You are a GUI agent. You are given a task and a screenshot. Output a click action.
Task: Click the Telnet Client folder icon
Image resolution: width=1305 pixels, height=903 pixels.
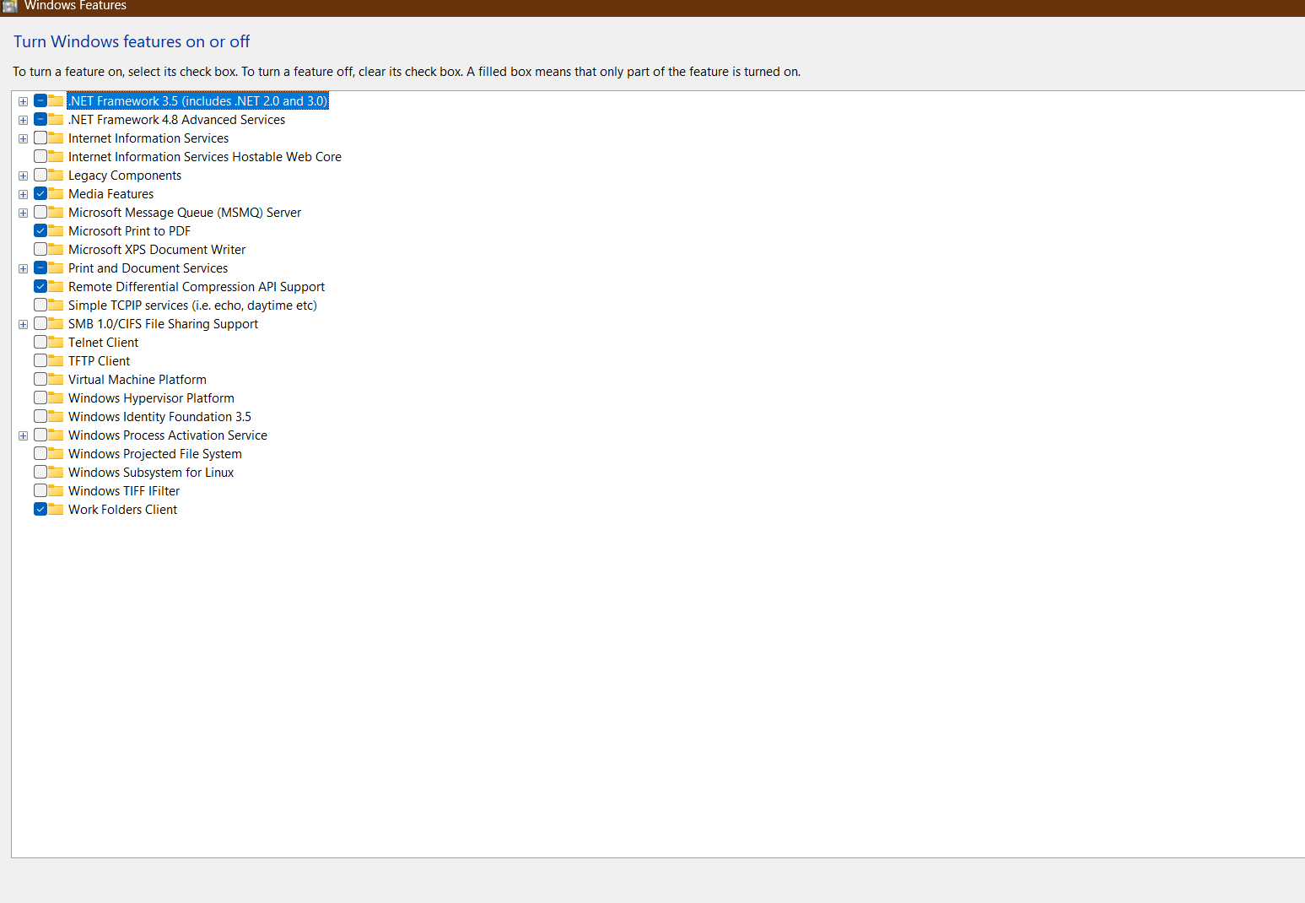56,342
